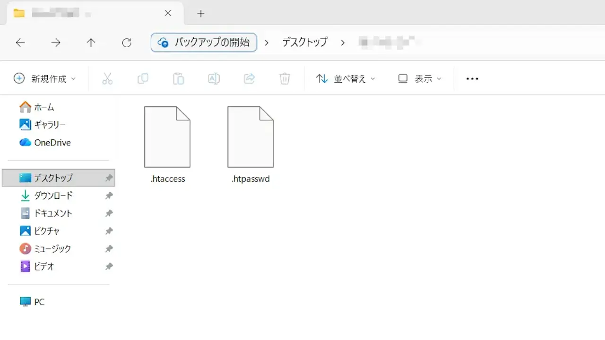Open the 新規作成 dropdown
The width and height of the screenshot is (605, 340).
(45, 78)
